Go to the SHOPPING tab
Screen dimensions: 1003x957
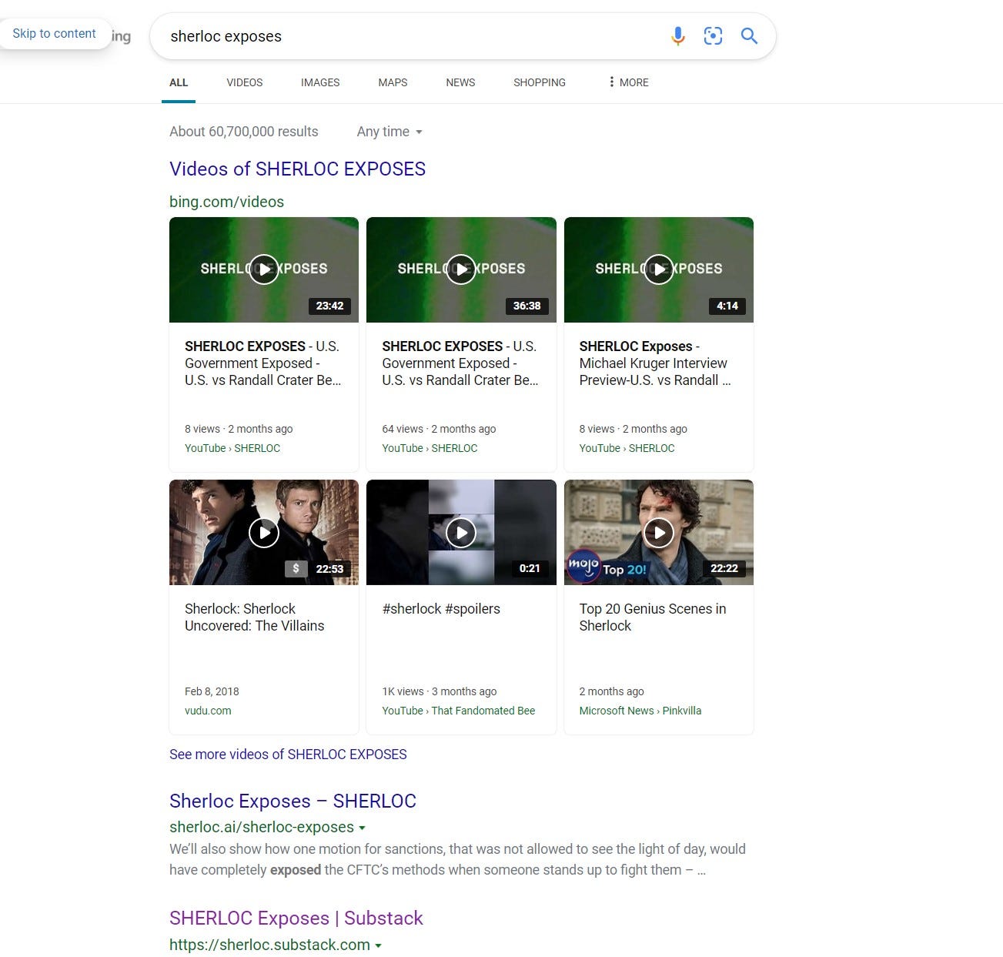(540, 82)
